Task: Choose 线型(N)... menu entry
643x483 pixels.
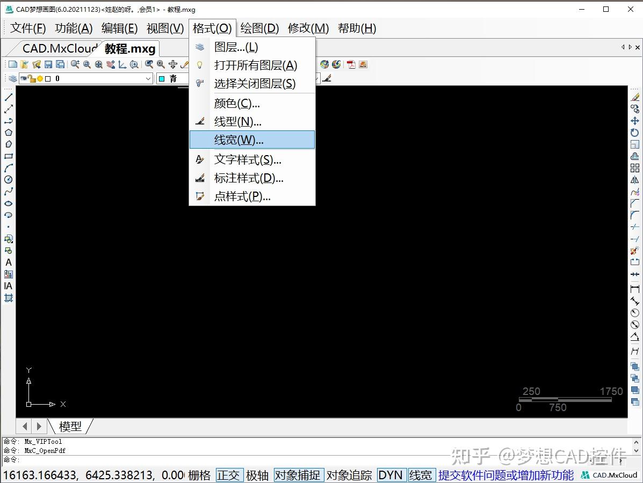Action: (x=252, y=122)
